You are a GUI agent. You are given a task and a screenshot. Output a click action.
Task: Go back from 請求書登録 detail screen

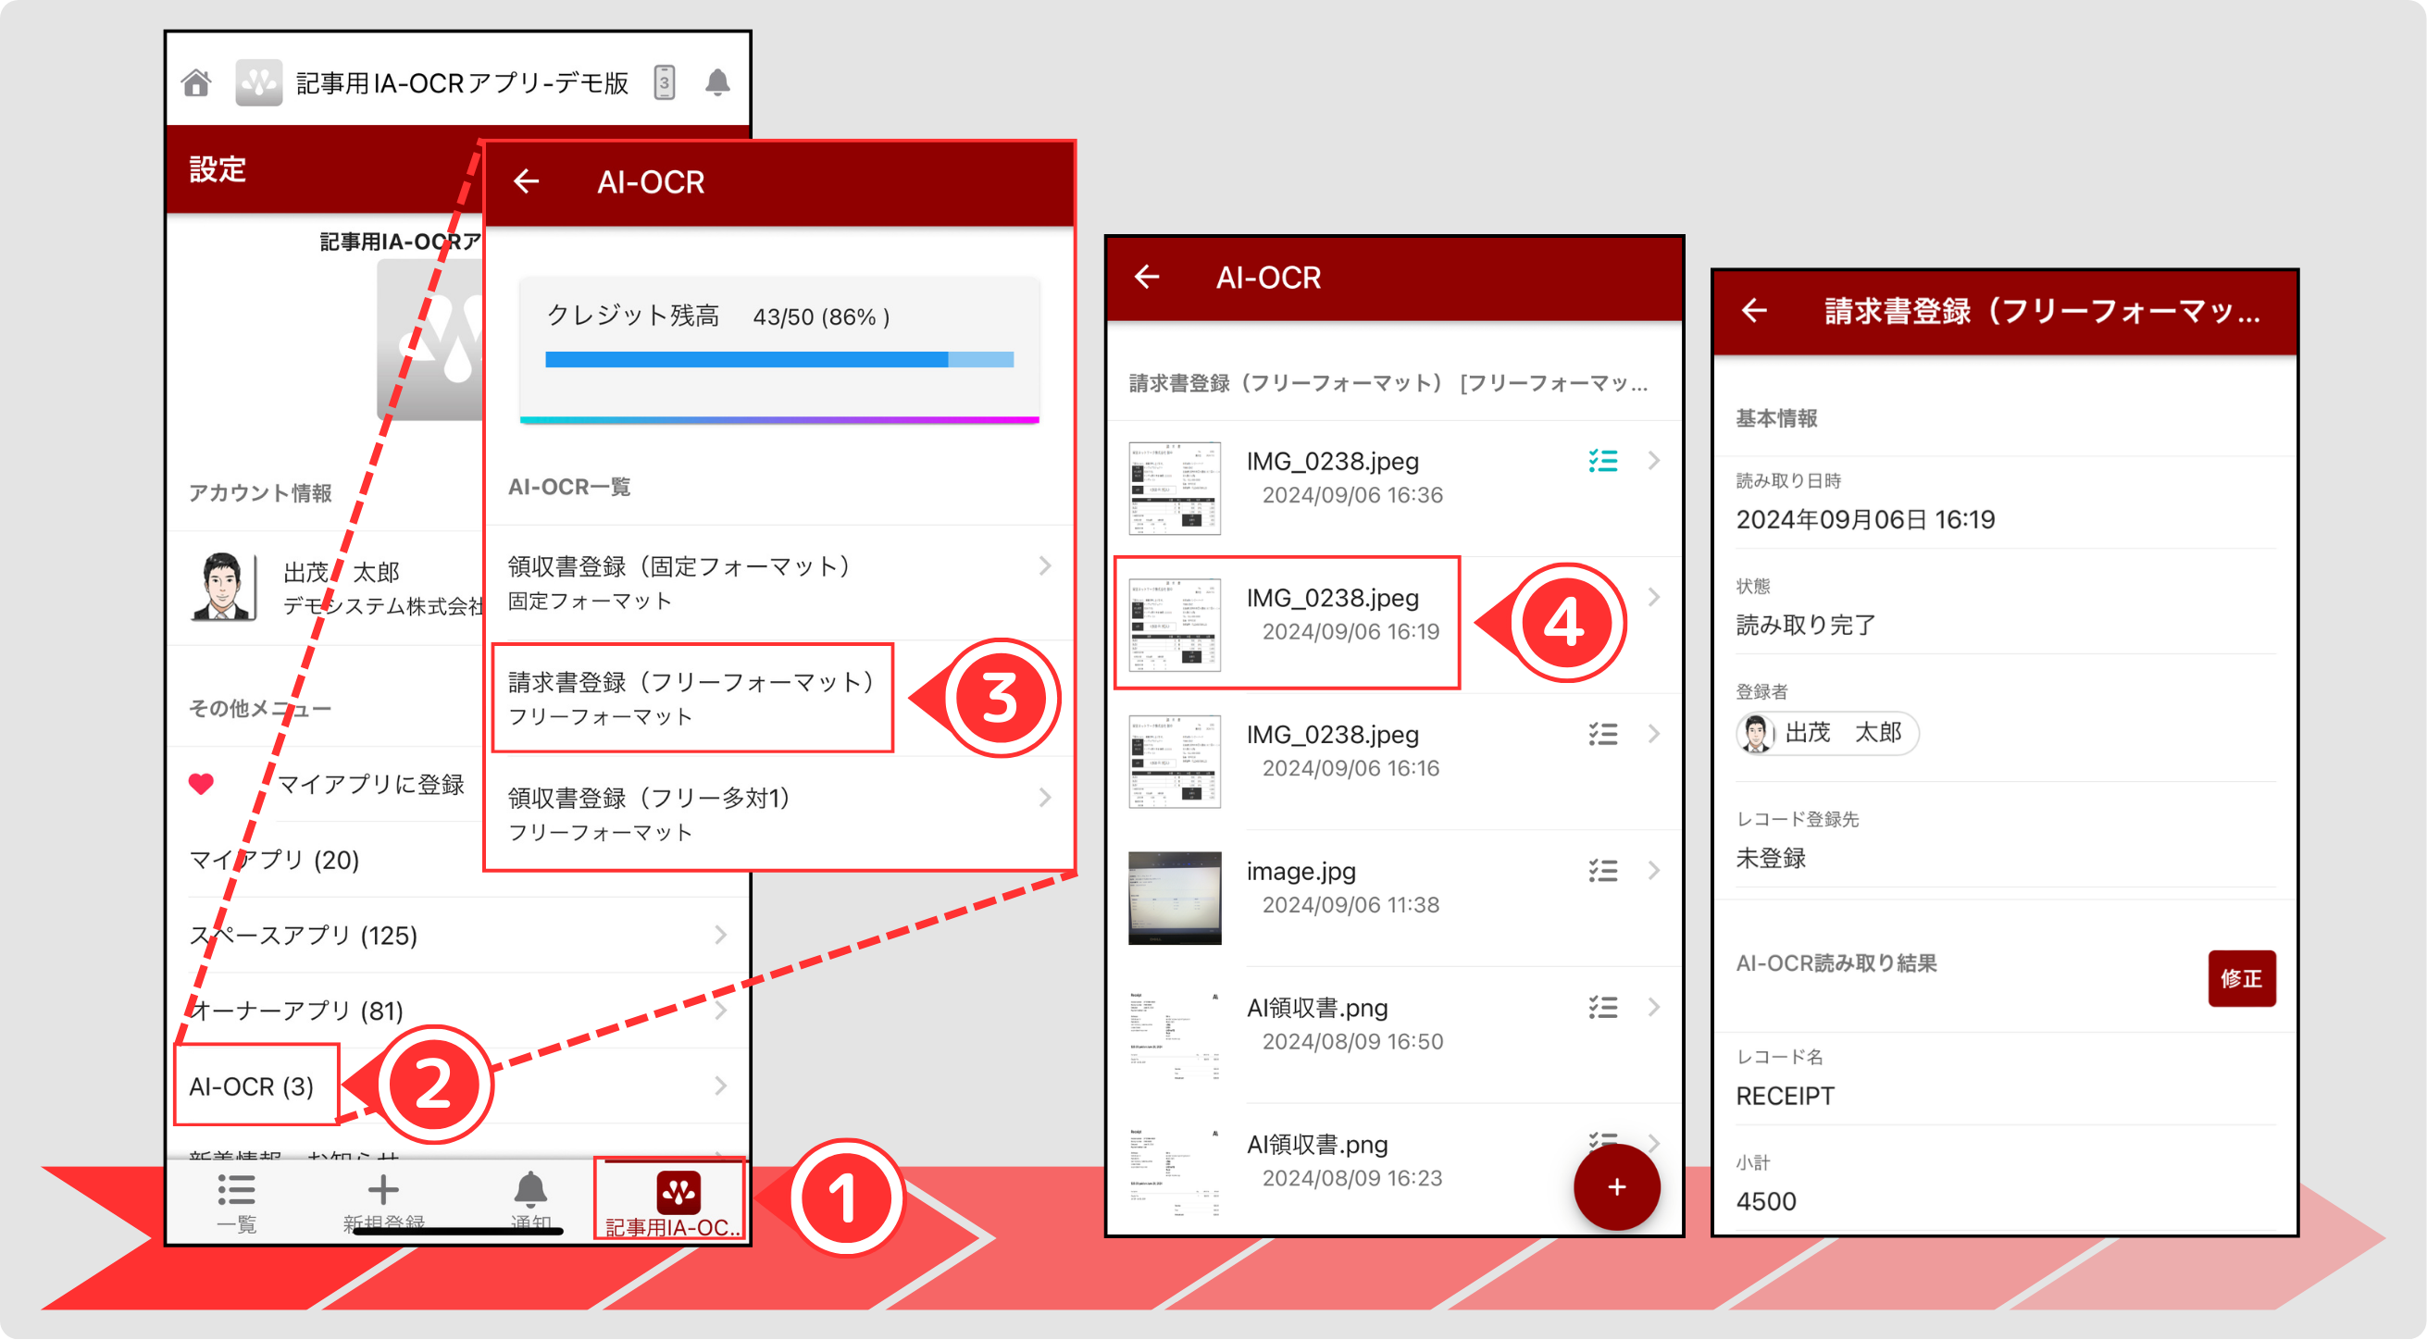click(1754, 310)
